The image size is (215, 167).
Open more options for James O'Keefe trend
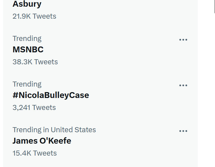point(183,131)
